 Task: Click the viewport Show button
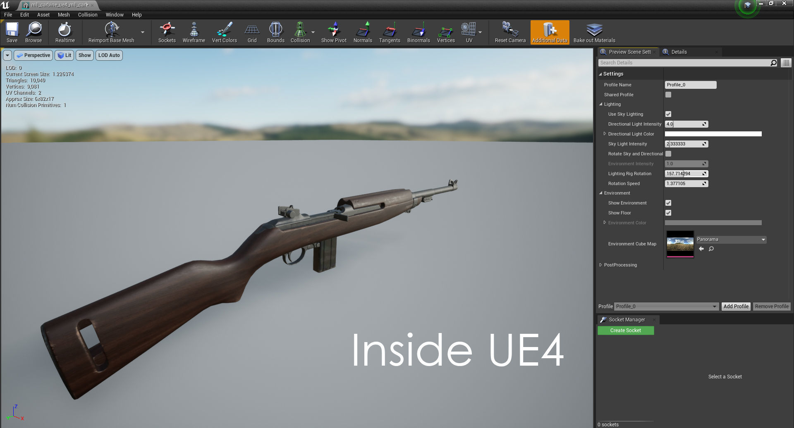(x=85, y=55)
